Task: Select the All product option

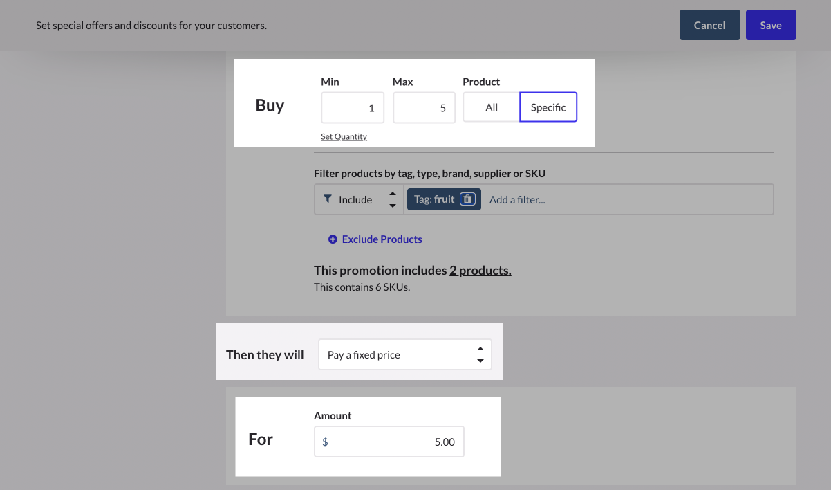Action: click(x=491, y=107)
